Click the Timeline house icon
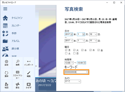Screen dimensions: 125x92 [5, 18]
